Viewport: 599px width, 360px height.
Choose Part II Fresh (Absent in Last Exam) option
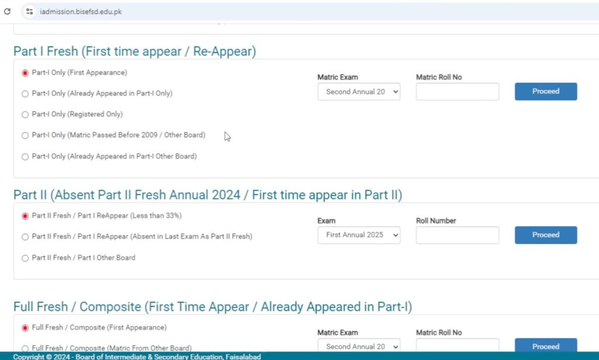[x=25, y=237]
